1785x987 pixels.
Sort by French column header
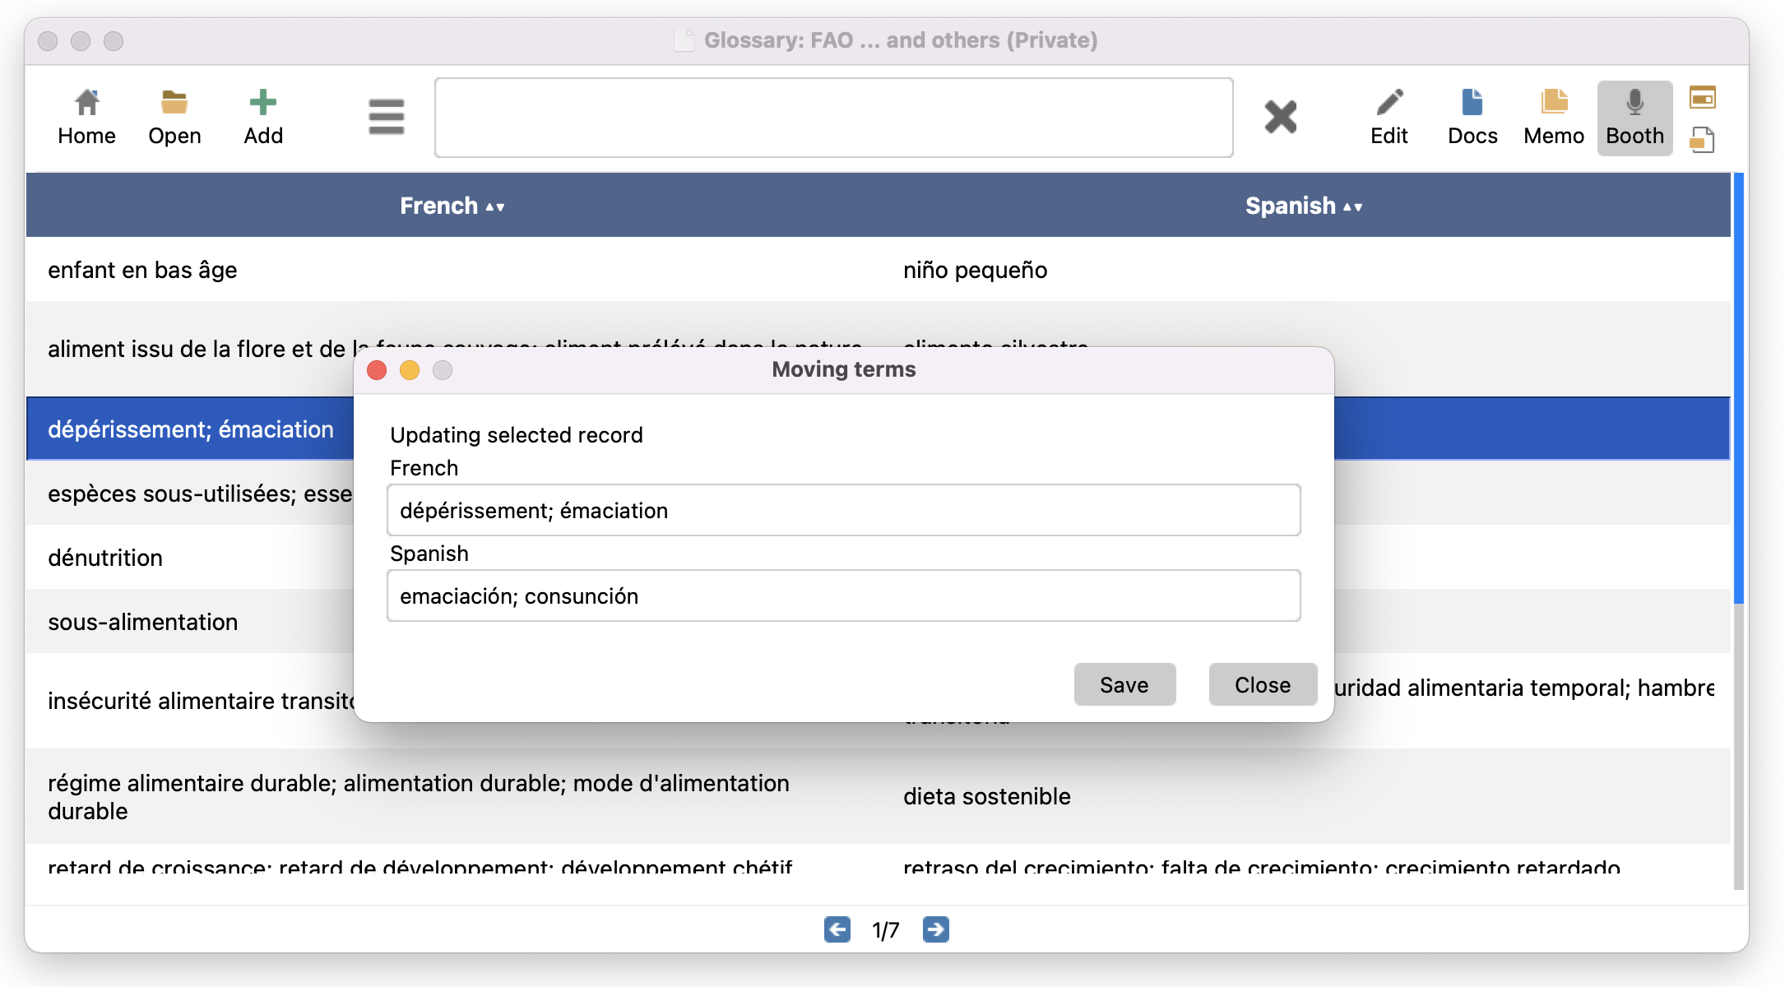[x=452, y=206]
